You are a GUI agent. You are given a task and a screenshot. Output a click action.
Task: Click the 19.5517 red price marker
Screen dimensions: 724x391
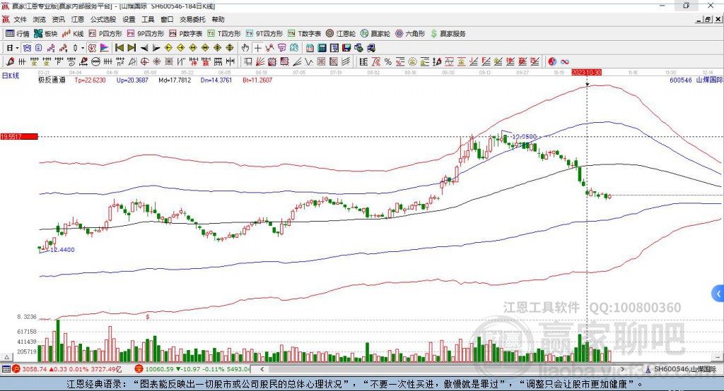[x=19, y=136]
